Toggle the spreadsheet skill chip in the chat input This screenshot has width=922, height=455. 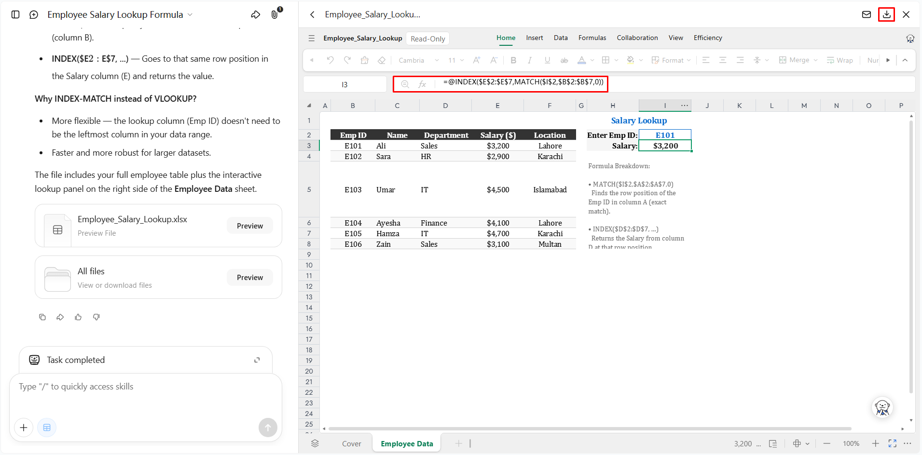point(47,428)
